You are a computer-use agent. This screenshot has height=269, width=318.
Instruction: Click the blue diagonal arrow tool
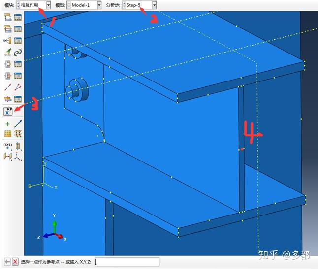pos(18,124)
